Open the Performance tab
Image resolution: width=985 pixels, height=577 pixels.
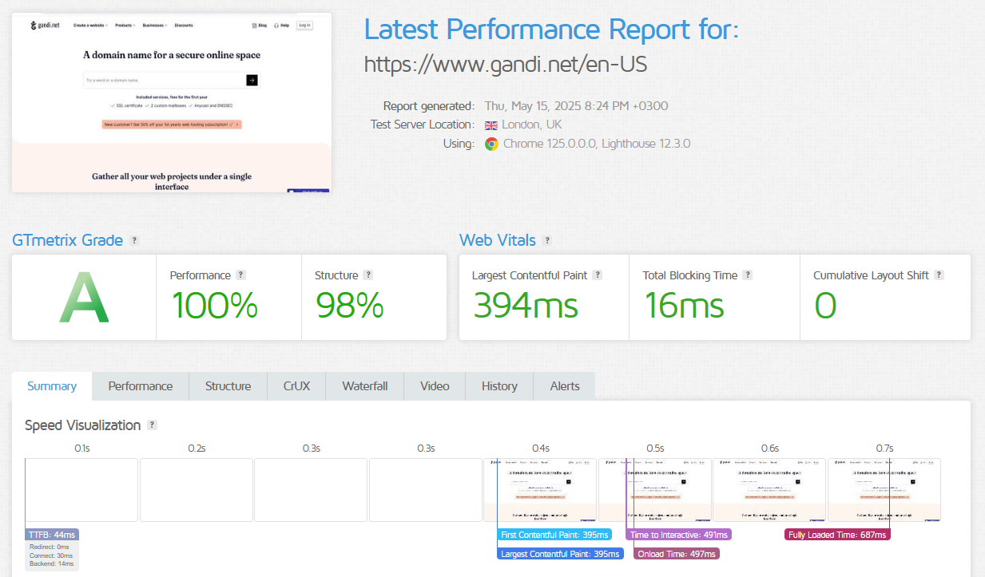[x=141, y=386]
